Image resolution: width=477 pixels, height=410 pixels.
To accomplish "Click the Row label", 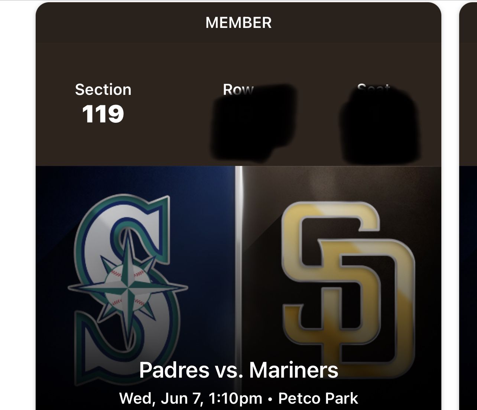I will click(x=238, y=90).
